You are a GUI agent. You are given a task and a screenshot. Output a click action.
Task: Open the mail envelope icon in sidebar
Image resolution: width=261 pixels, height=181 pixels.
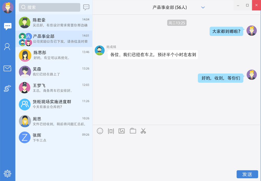(x=7, y=68)
